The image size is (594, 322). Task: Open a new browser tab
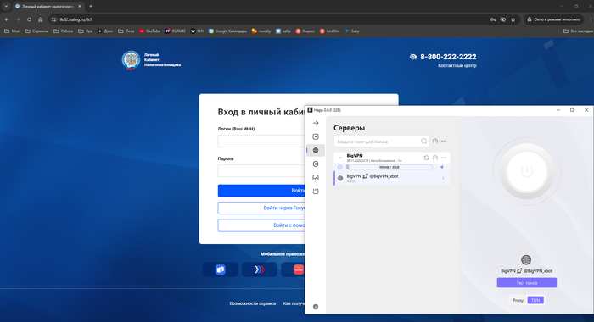(91, 7)
